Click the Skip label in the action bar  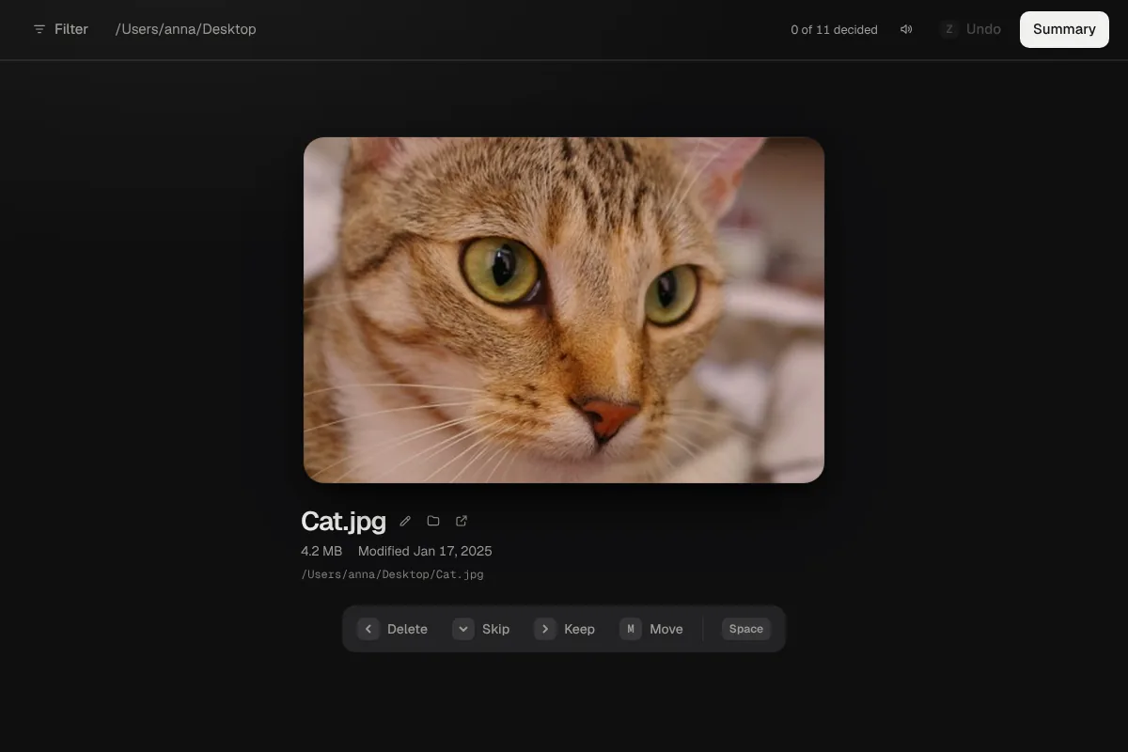pos(495,629)
